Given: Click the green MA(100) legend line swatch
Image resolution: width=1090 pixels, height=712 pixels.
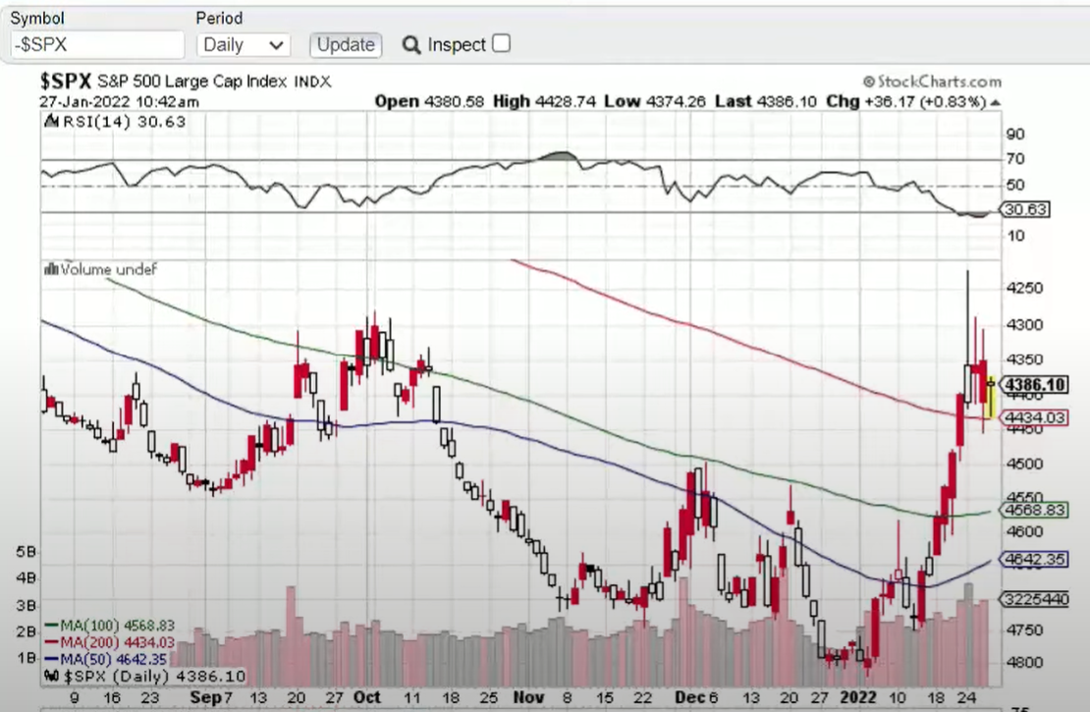Looking at the screenshot, I should coord(52,626).
